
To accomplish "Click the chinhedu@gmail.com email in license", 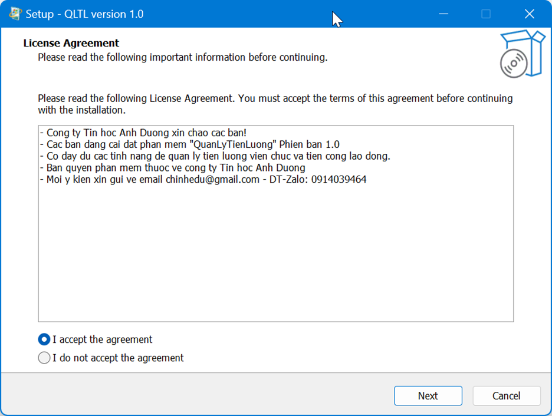I will point(212,180).
